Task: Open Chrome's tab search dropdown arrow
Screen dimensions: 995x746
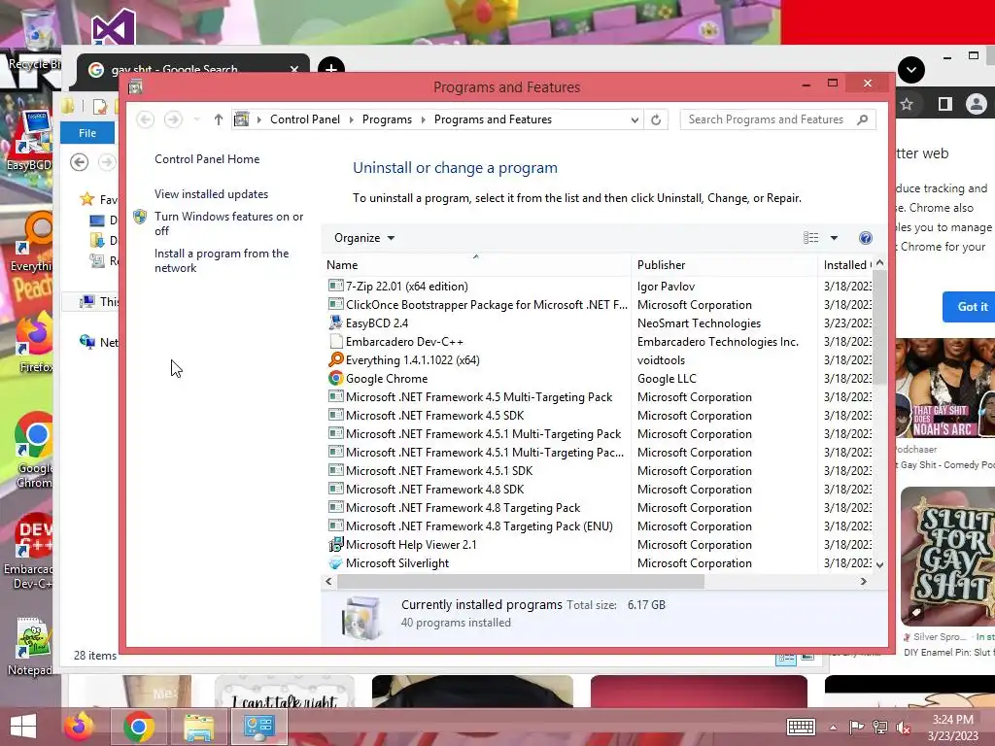Action: click(911, 70)
